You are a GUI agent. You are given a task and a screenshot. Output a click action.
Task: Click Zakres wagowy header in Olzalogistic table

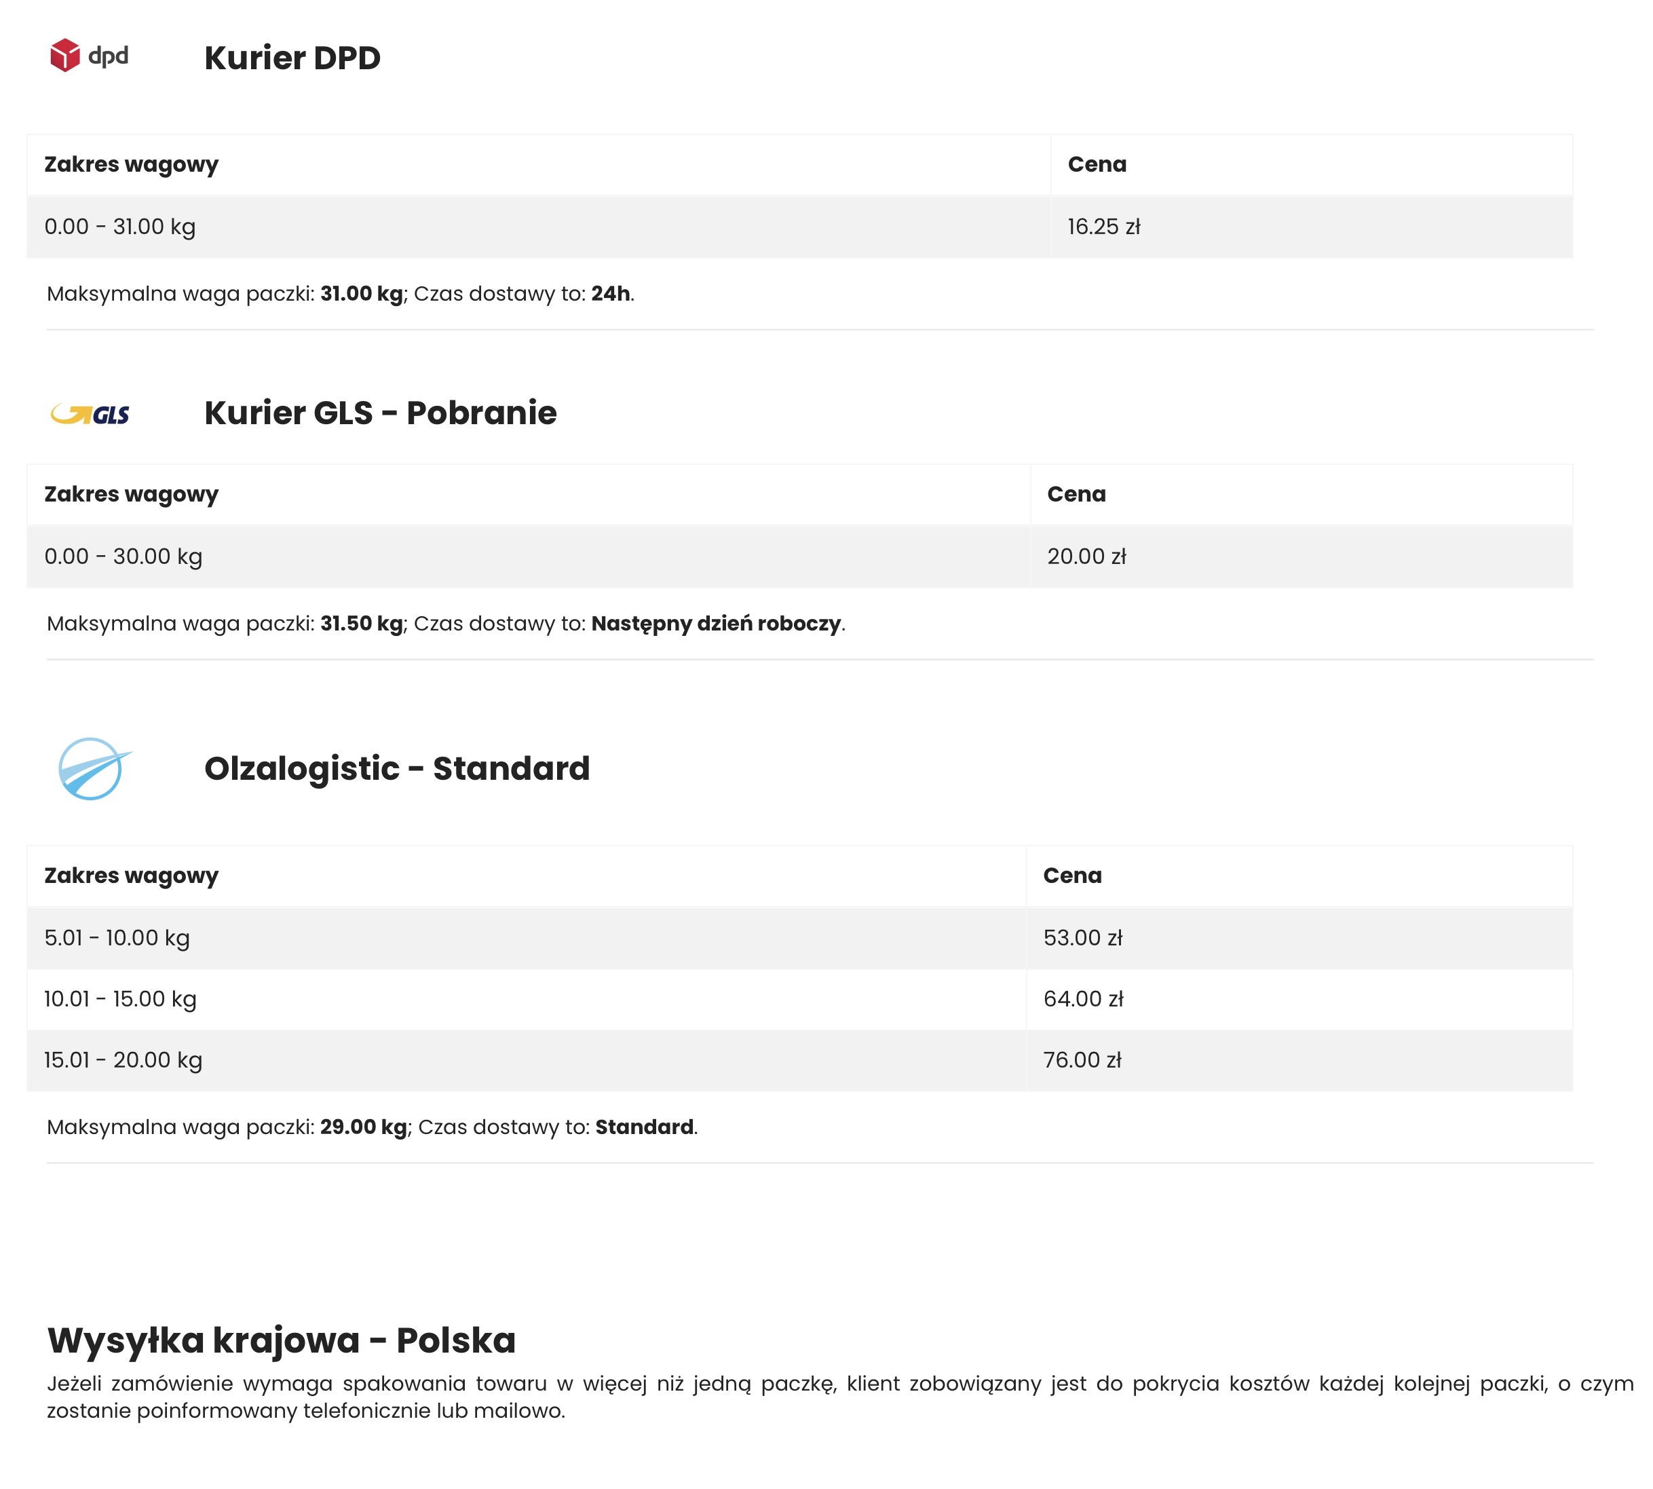(x=526, y=875)
